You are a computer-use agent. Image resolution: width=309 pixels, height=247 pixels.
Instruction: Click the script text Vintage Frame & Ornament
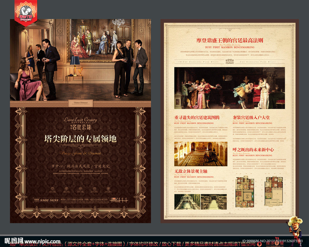coord(80,153)
